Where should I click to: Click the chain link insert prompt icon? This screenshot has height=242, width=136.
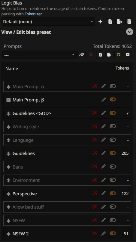click(81, 55)
